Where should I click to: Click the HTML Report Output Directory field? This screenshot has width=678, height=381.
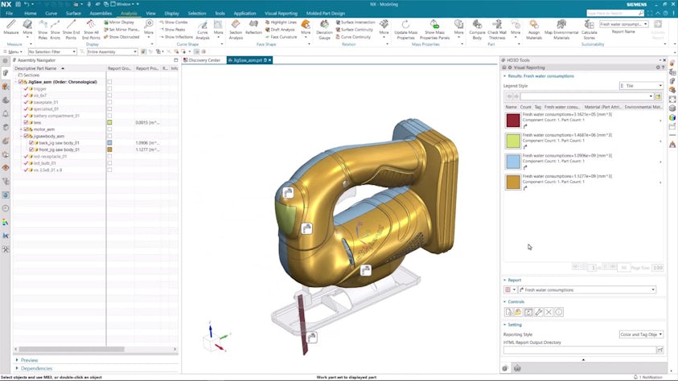579,350
